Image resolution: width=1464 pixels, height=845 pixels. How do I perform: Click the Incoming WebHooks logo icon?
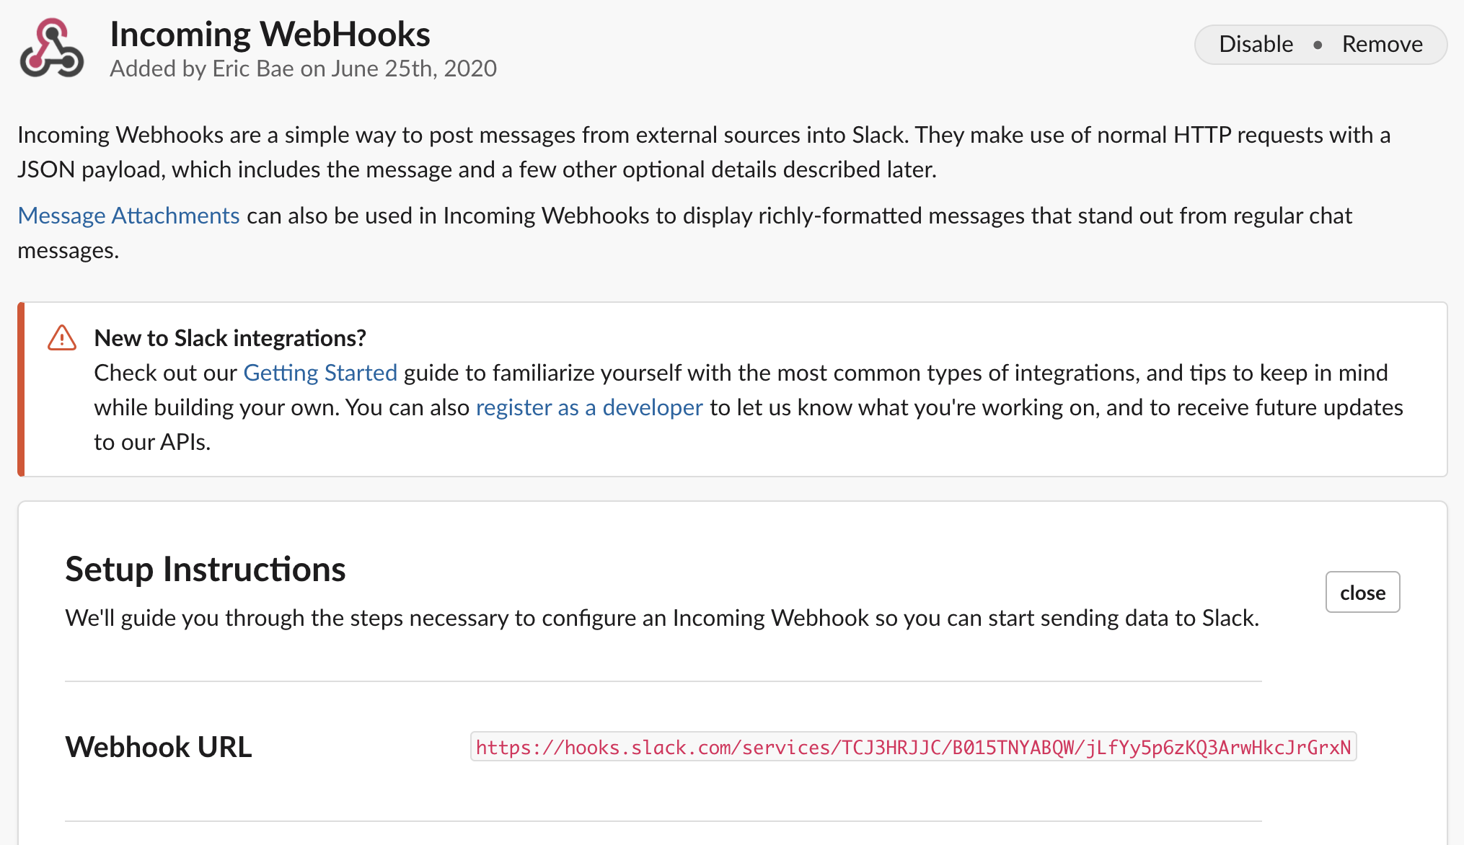point(52,48)
